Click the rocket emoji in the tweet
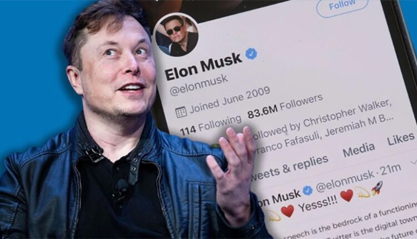Viewport: 417px width, 239px height. (x=378, y=187)
